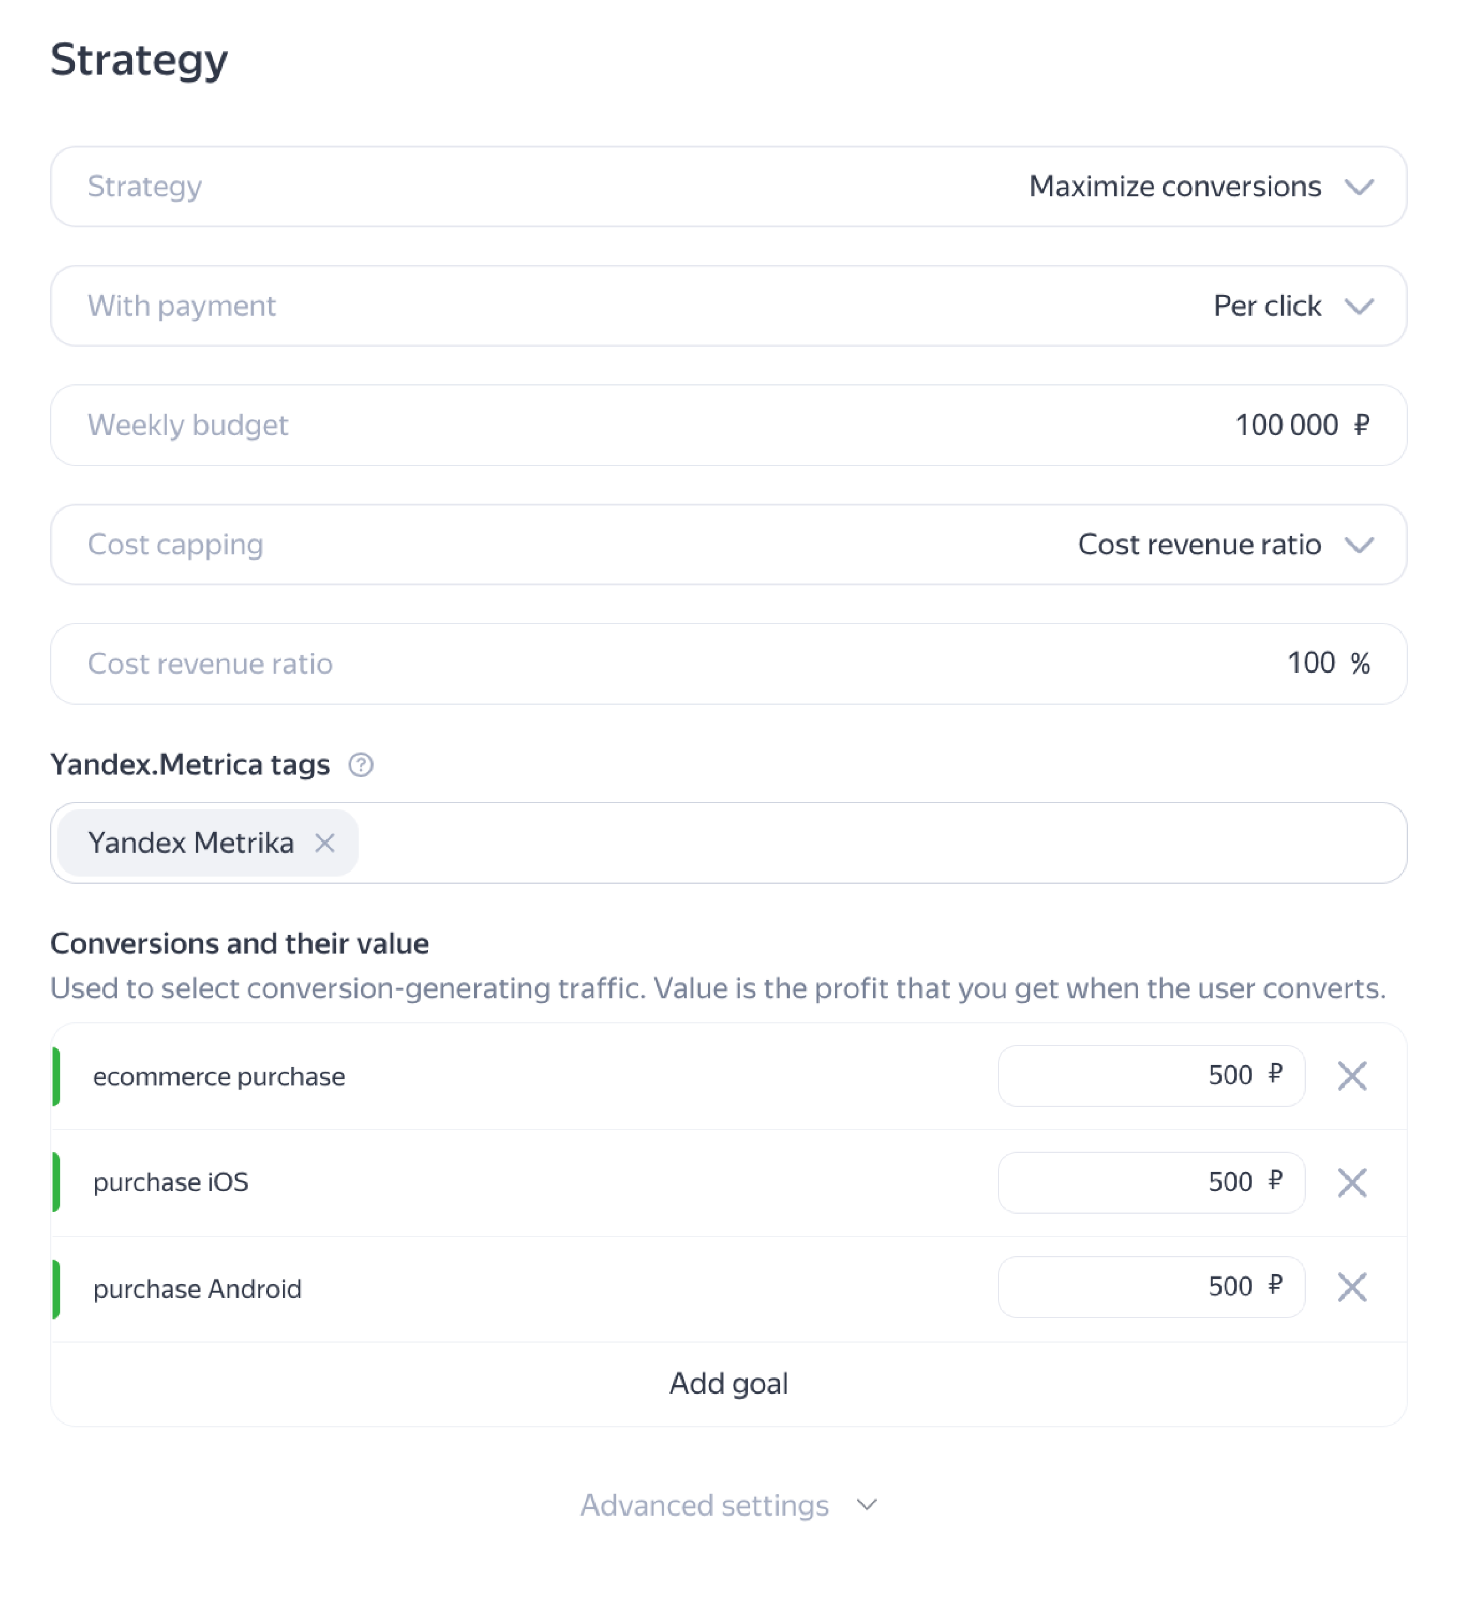
Task: Click the purchase Android goal label
Action: [x=198, y=1289]
